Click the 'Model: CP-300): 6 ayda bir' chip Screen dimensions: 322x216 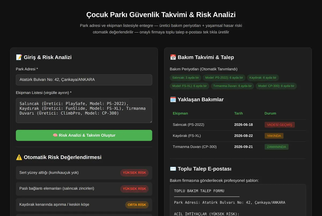pos(276,86)
